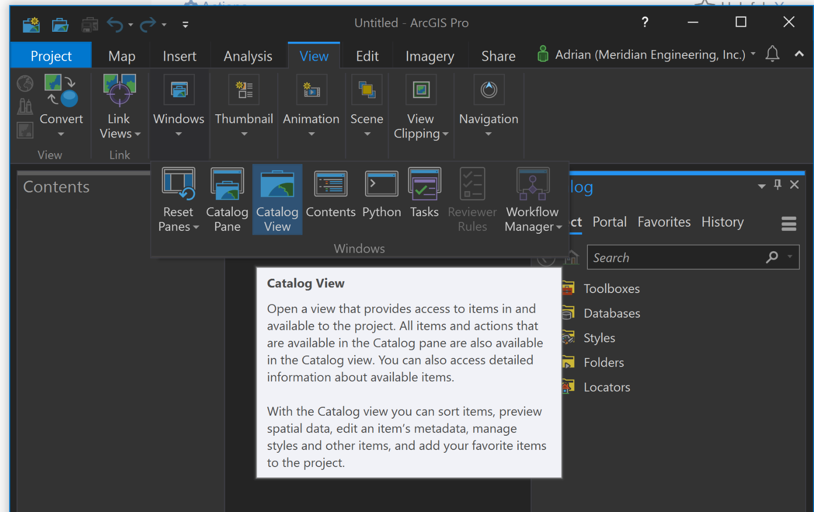Switch to the Analysis ribbon tab
The width and height of the screenshot is (814, 512).
248,56
